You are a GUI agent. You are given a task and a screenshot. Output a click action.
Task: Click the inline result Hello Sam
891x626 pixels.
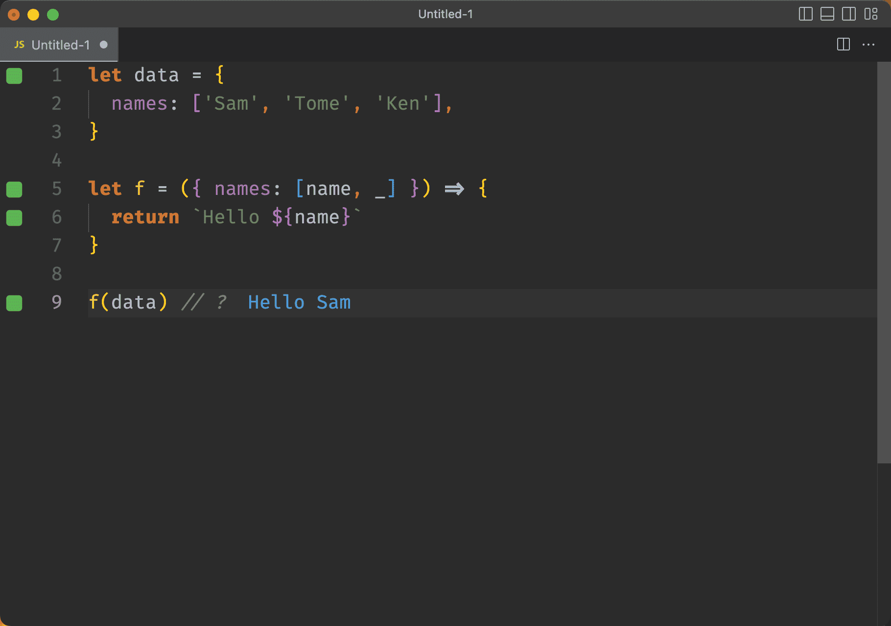click(x=299, y=303)
